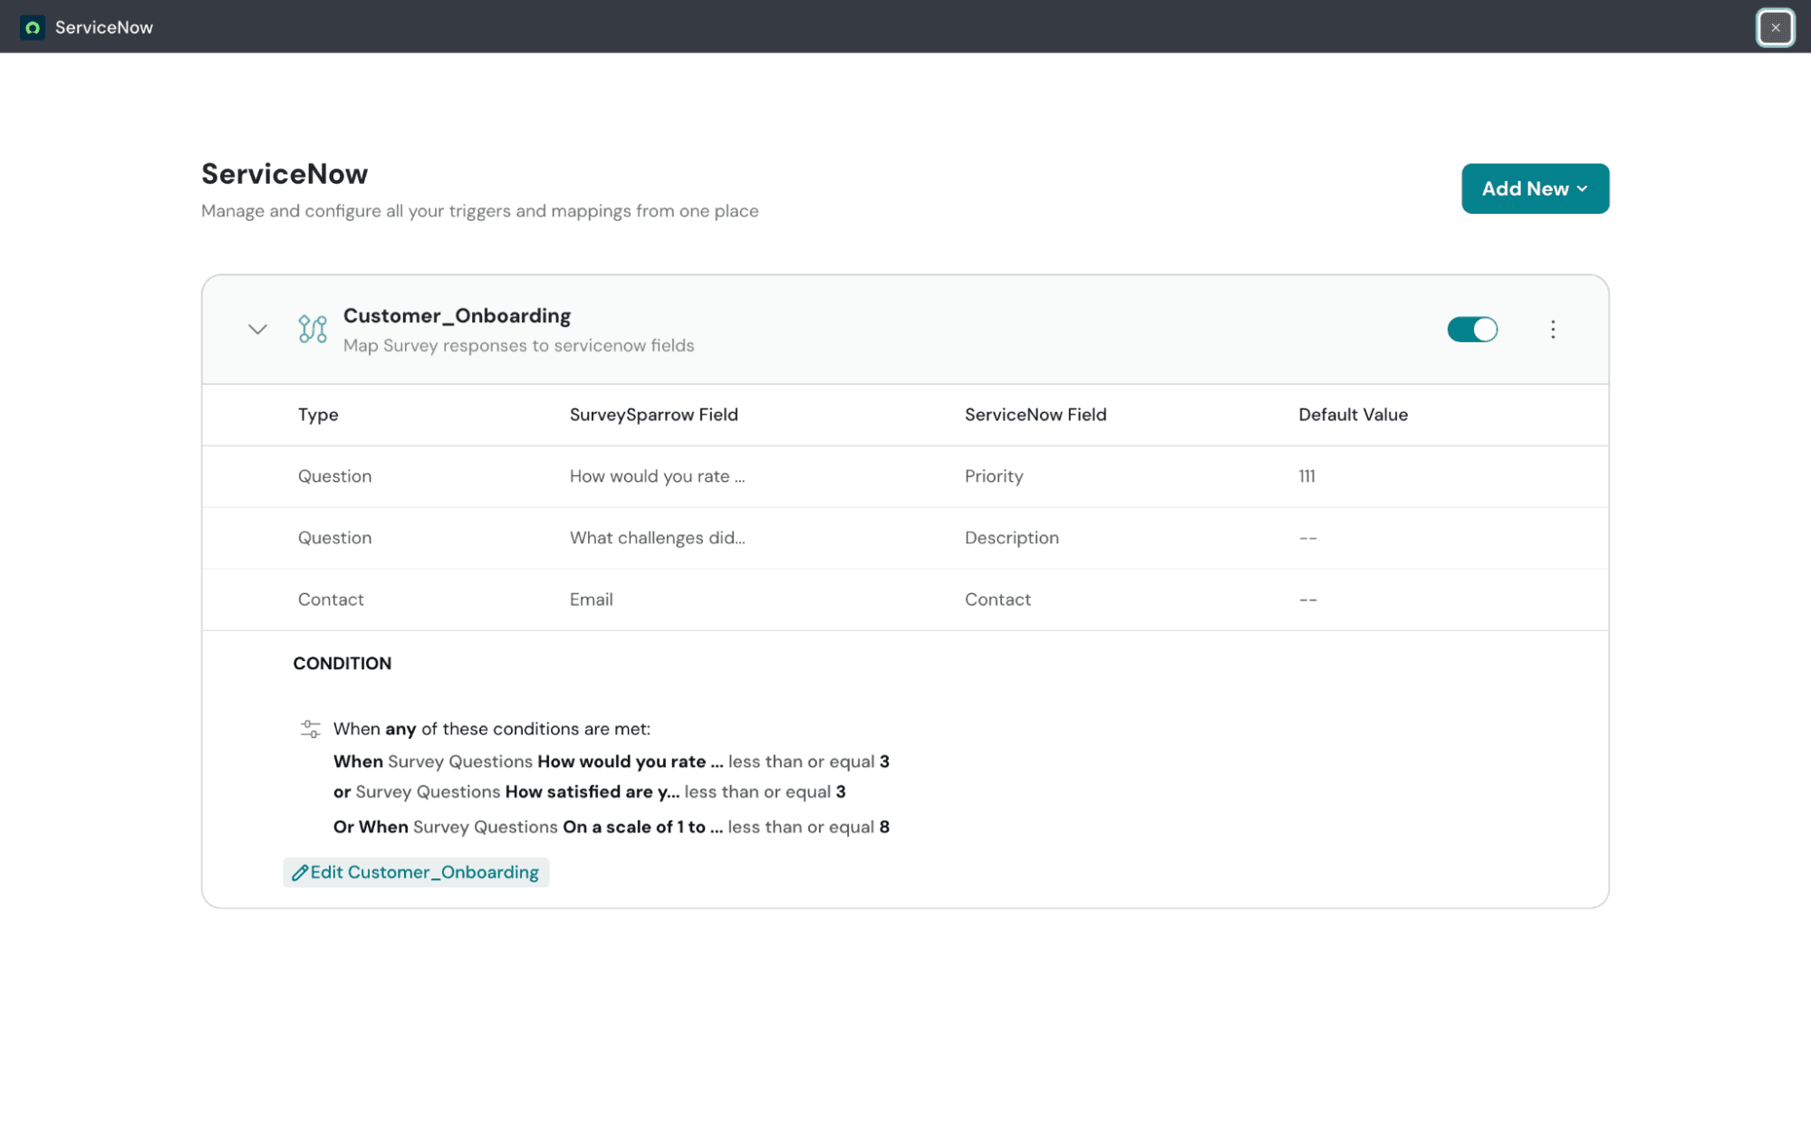This screenshot has width=1811, height=1132.
Task: Click the '--' default value in the Description row
Action: (x=1307, y=538)
